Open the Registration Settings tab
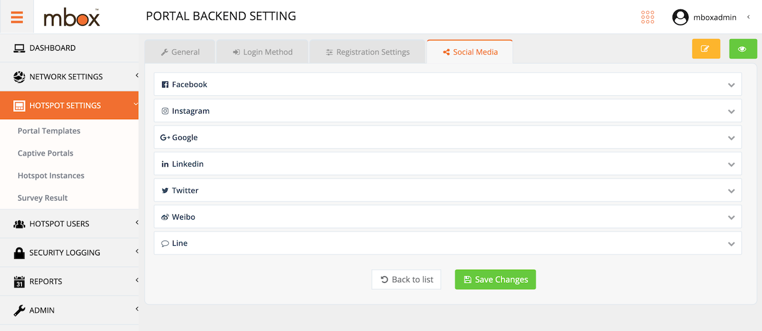The height and width of the screenshot is (331, 762). (x=367, y=52)
